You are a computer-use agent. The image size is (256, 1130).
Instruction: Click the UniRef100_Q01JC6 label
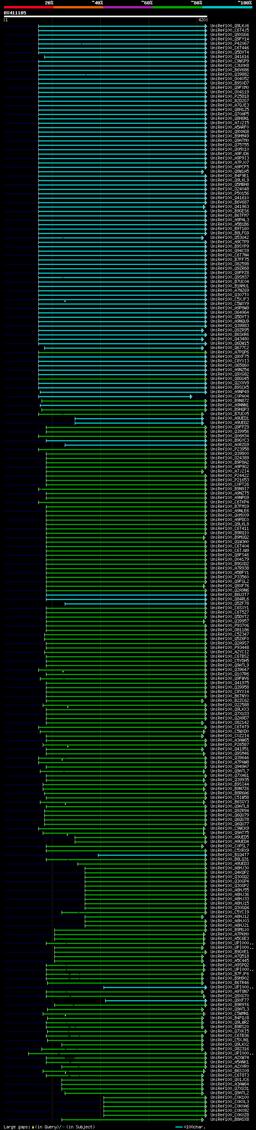tap(230, 1079)
